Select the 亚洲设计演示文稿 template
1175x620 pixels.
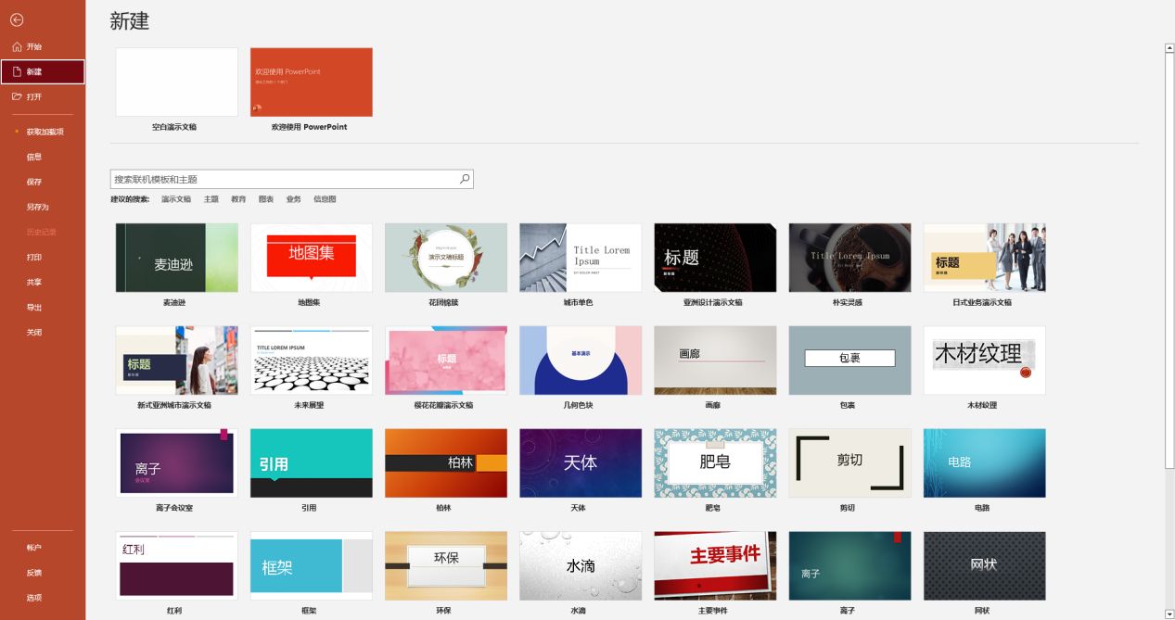715,258
